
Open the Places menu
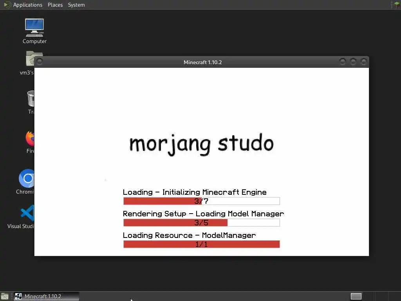click(x=55, y=5)
